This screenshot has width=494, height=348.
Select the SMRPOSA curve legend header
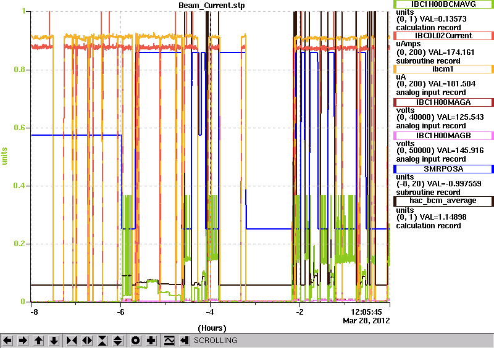click(443, 169)
